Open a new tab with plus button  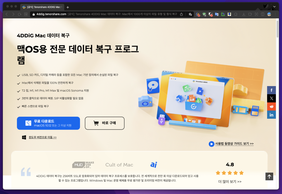pyautogui.click(x=68, y=7)
